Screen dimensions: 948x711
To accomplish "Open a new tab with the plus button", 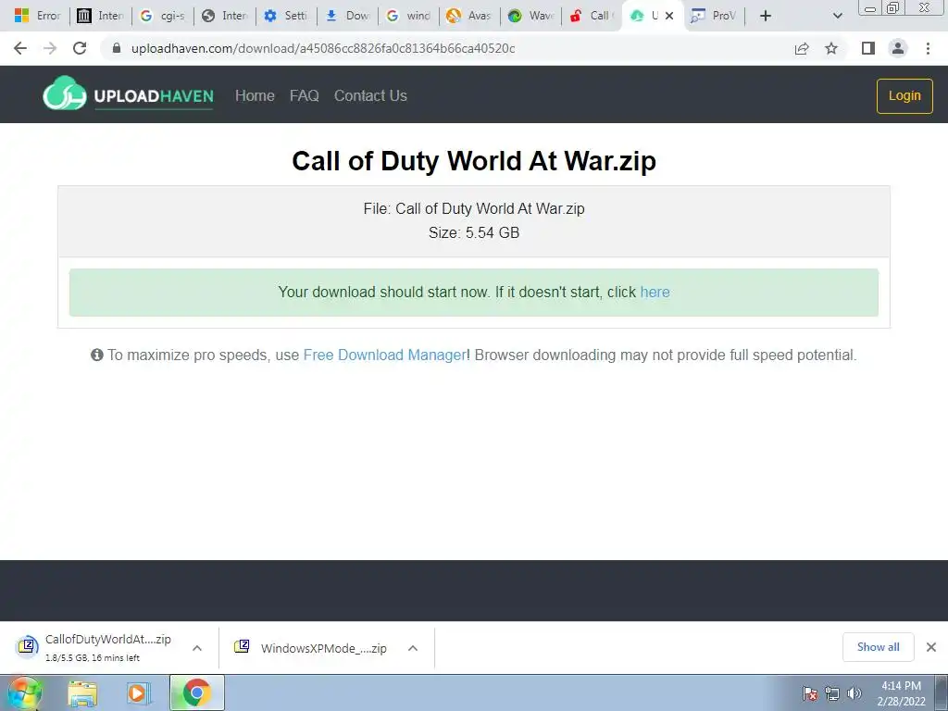I will click(x=766, y=16).
